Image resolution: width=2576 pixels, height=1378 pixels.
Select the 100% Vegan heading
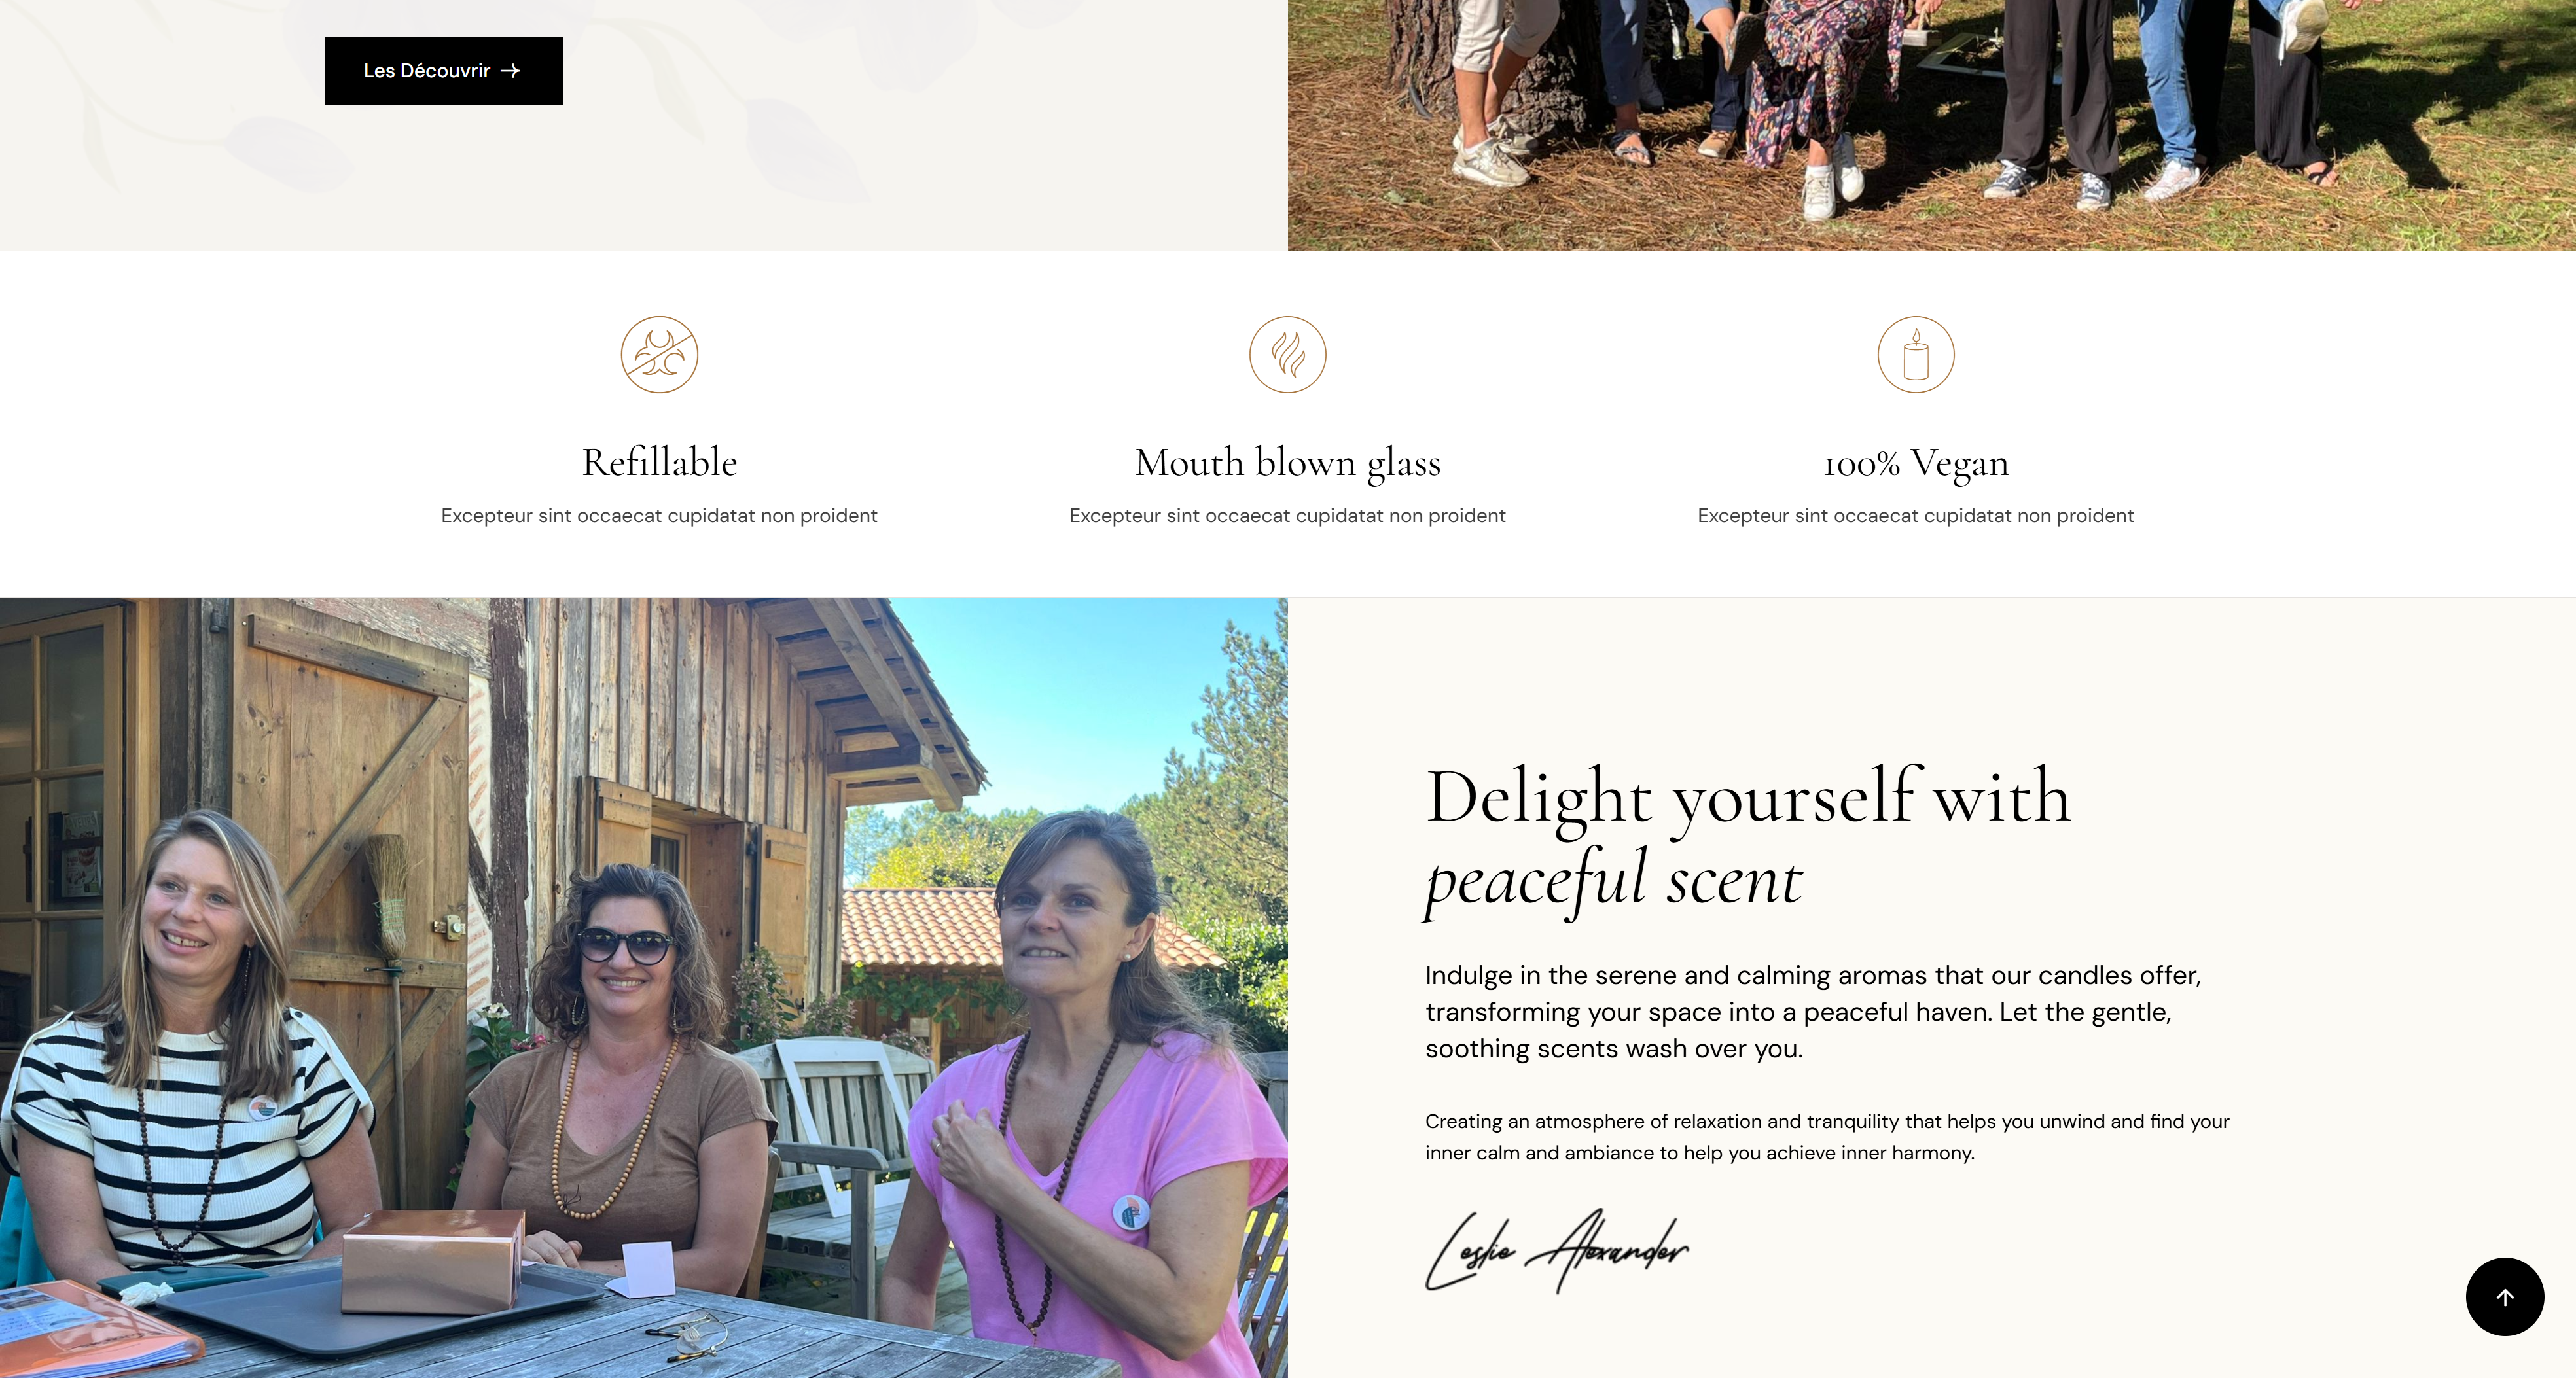pyautogui.click(x=1916, y=464)
